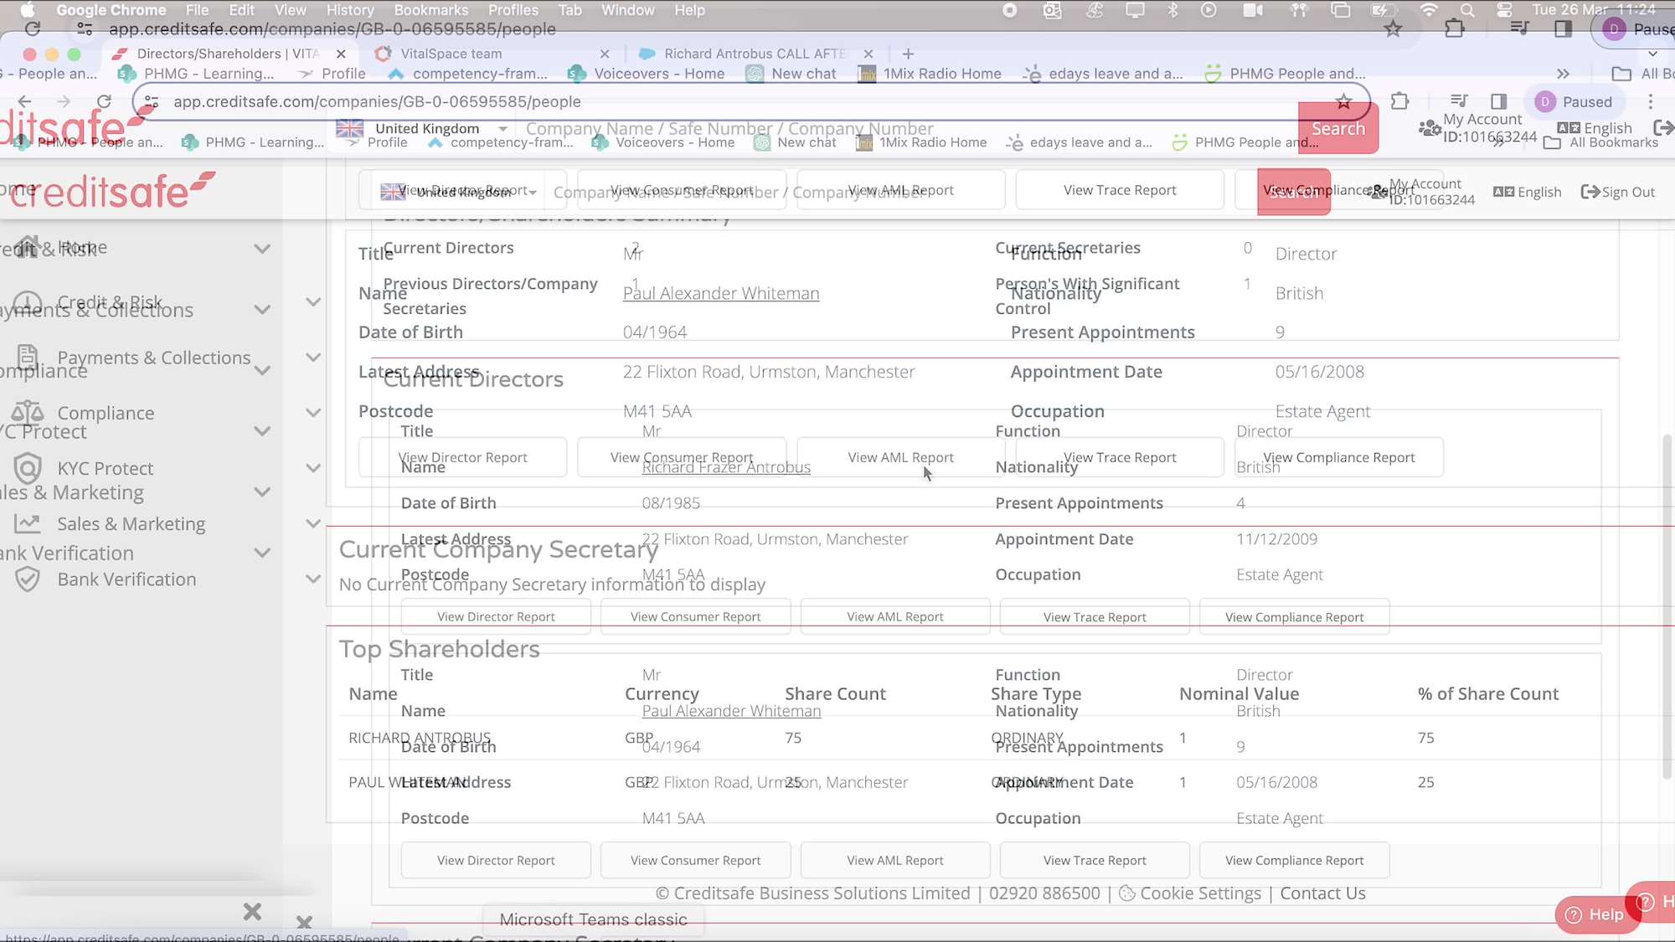Open Chrome's three-dot menu
The image size is (1675, 942).
tap(1650, 101)
